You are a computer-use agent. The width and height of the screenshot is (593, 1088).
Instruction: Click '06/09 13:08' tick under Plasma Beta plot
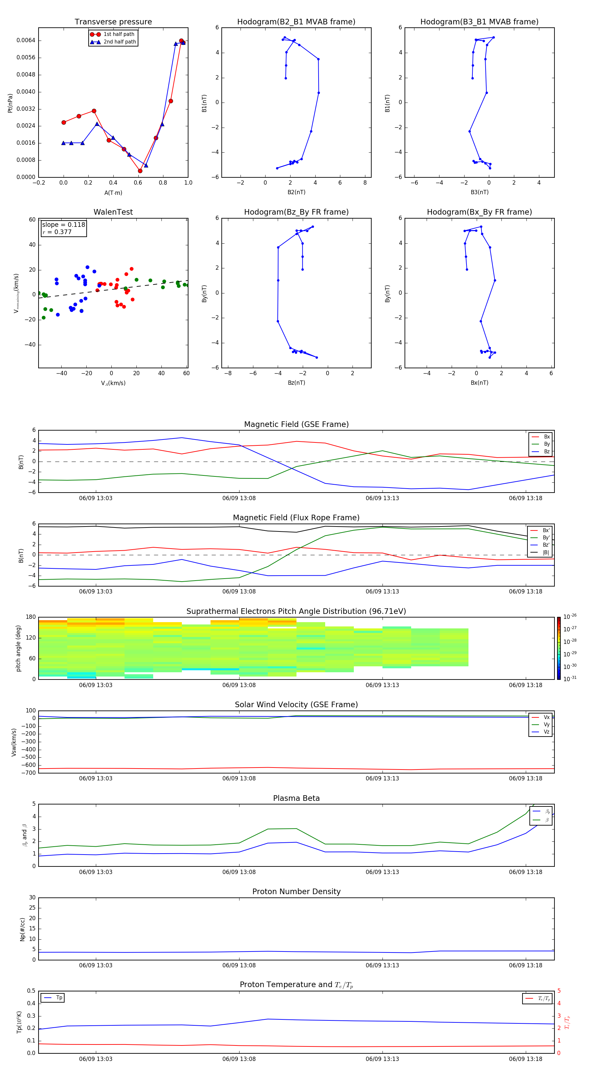239,872
